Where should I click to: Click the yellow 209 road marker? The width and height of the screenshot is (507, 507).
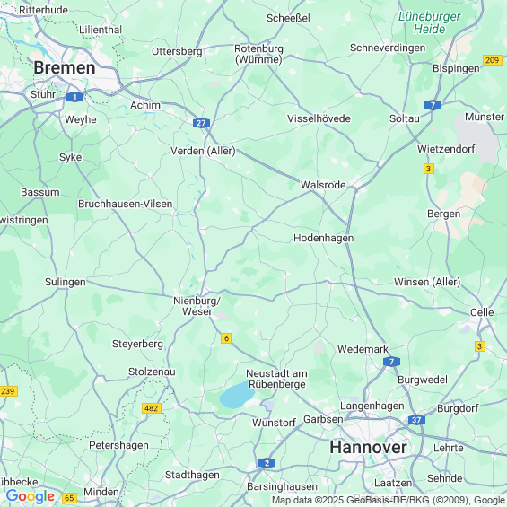492,60
